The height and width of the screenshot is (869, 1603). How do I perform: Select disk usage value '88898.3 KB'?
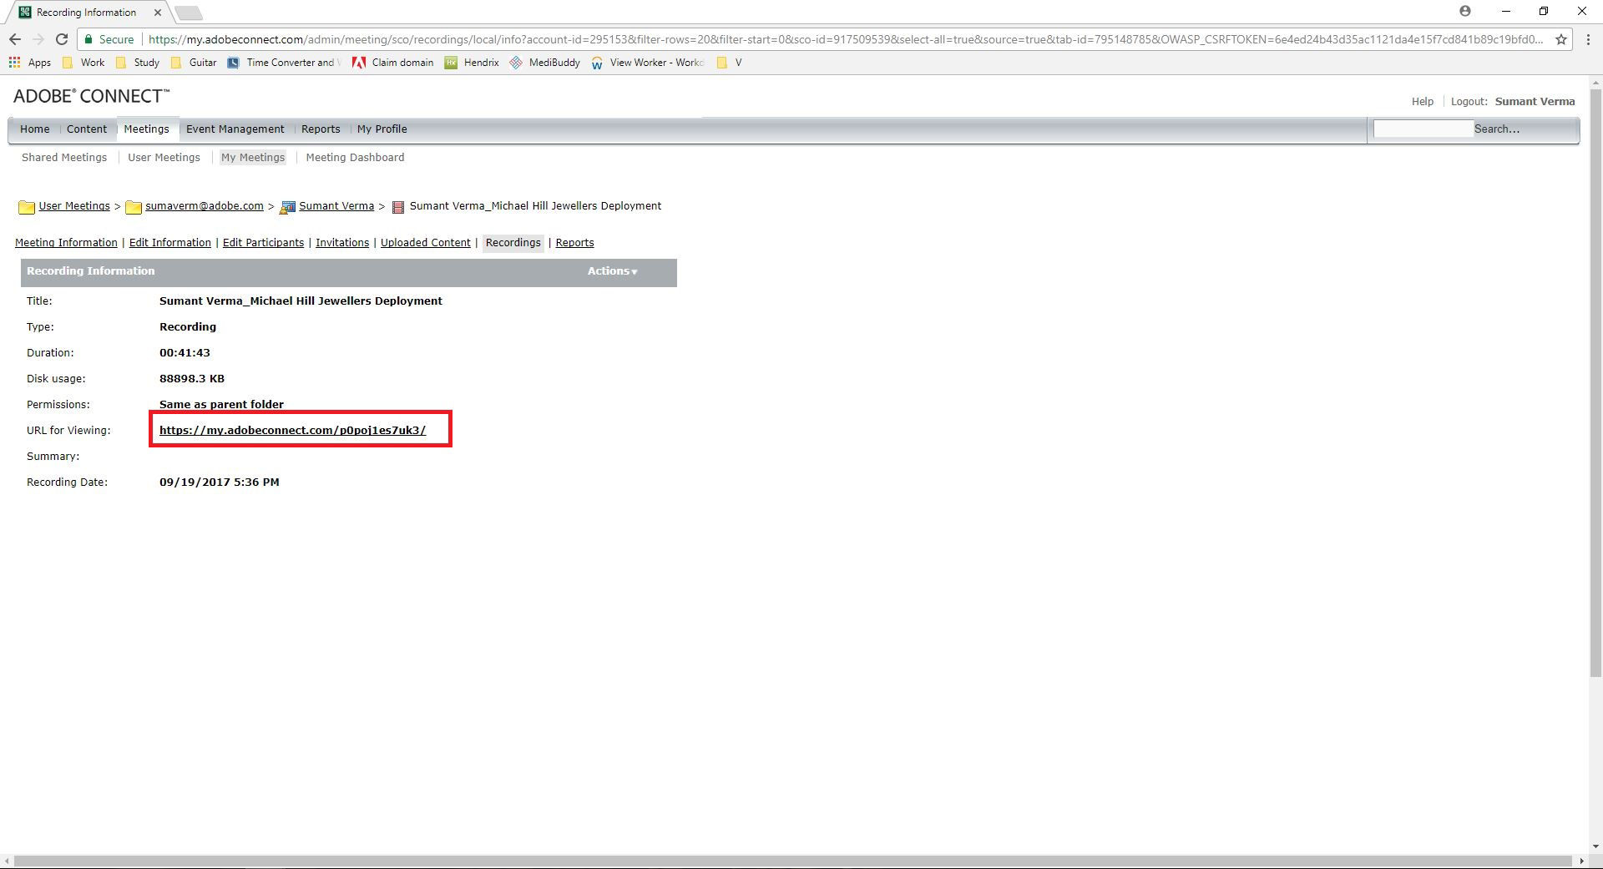(x=192, y=379)
